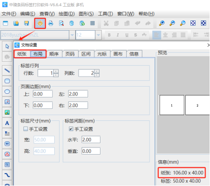Viewport: 210px width, 186px height.
Task: Click the save floppy disk icon
Action: pyautogui.click(x=27, y=23)
